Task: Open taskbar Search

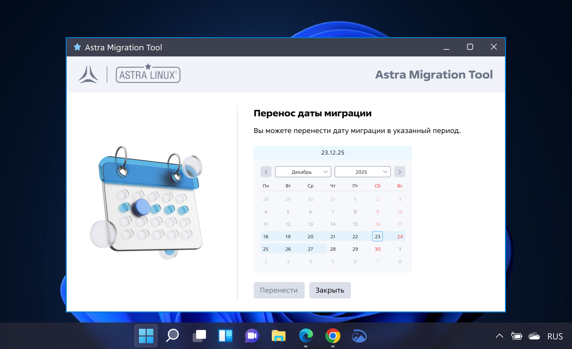Action: [x=173, y=336]
